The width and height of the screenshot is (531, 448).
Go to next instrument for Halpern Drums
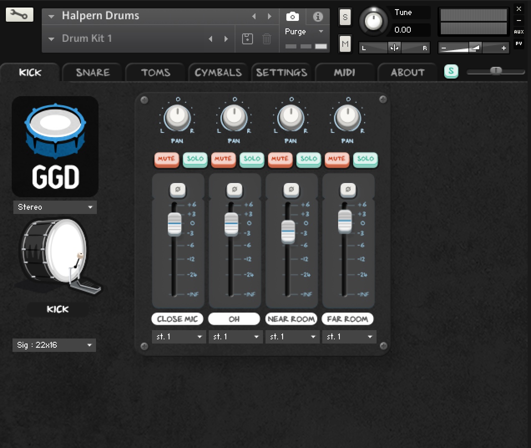pyautogui.click(x=270, y=16)
